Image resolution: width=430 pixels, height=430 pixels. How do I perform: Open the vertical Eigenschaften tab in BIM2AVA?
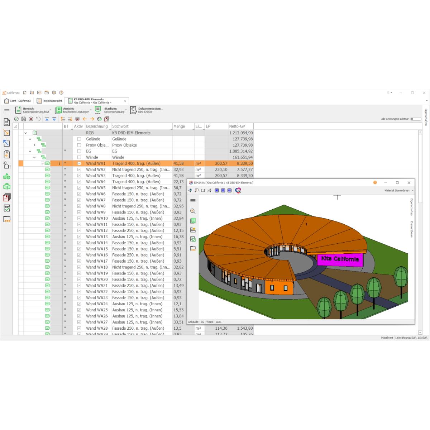click(x=411, y=207)
